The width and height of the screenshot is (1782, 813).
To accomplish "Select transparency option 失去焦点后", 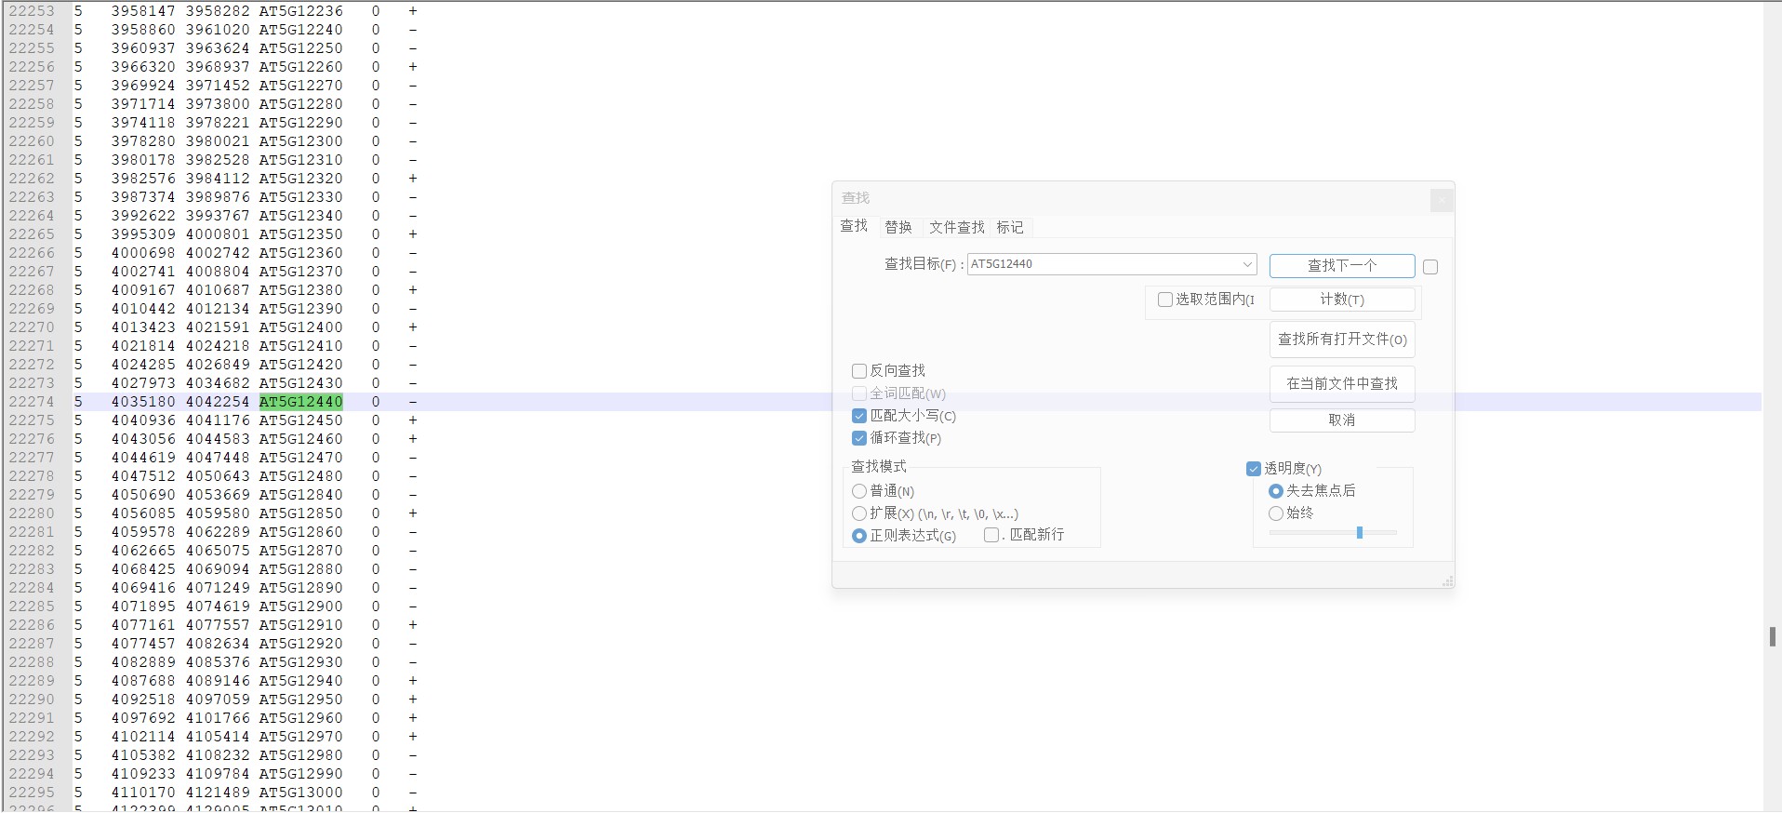I will (1276, 491).
